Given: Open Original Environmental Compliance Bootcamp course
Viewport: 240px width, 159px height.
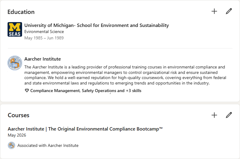Looking at the screenshot, I should [85, 129].
